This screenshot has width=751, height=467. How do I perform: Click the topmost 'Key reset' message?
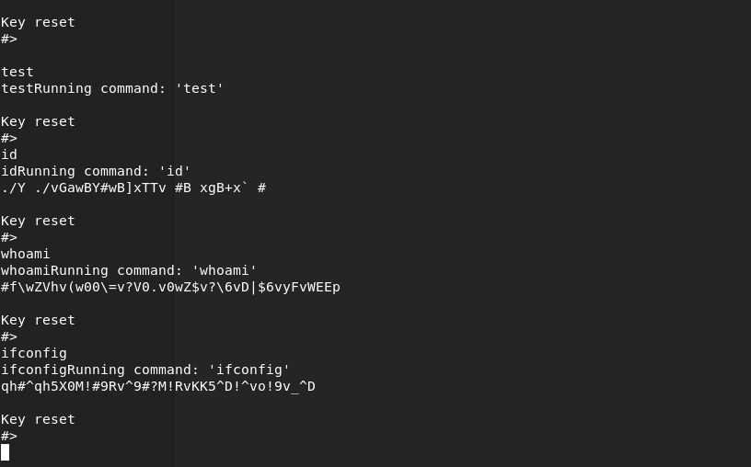click(38, 22)
